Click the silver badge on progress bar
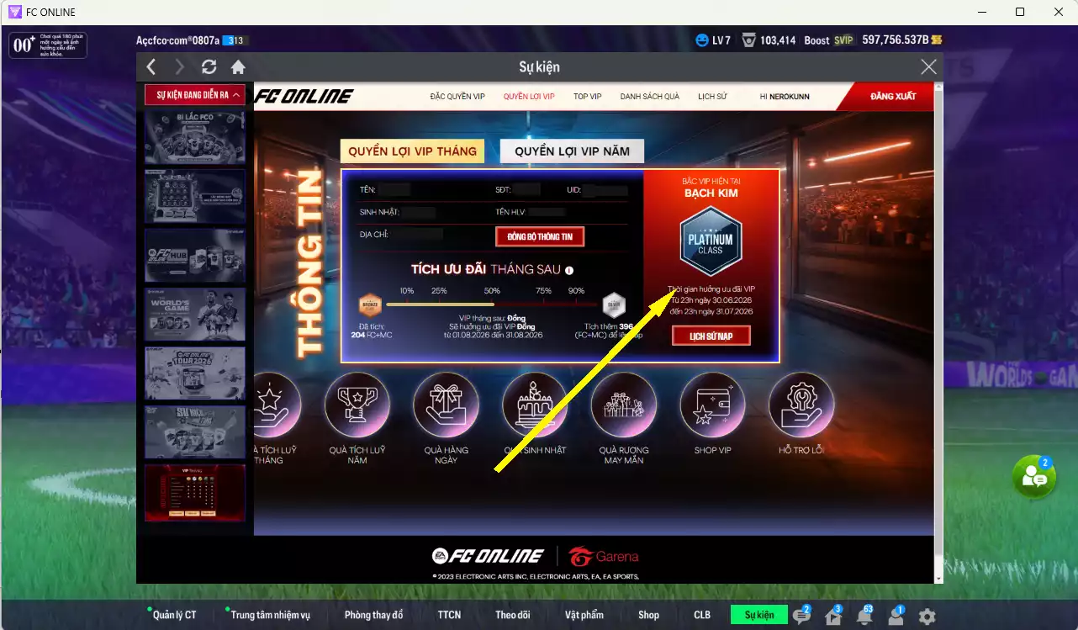The width and height of the screenshot is (1078, 630). 615,304
